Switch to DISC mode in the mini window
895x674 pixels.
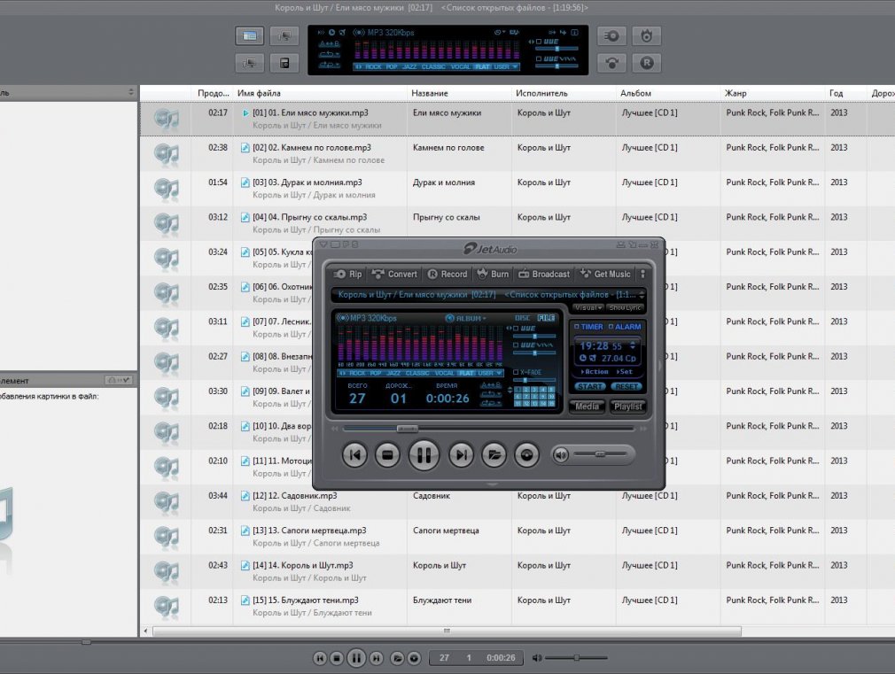coord(523,318)
